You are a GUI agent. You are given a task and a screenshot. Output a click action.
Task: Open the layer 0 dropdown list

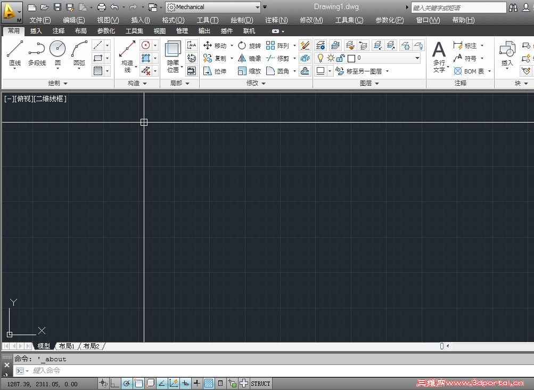tap(417, 58)
